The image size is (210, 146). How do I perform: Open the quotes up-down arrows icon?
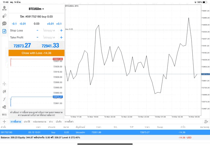point(4,16)
